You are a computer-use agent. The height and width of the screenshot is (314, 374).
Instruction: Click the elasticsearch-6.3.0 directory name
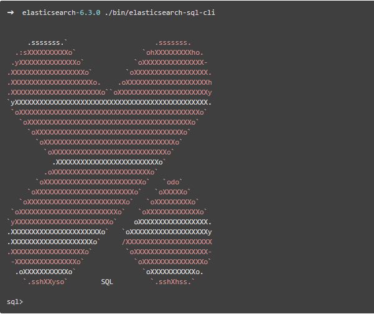point(62,12)
